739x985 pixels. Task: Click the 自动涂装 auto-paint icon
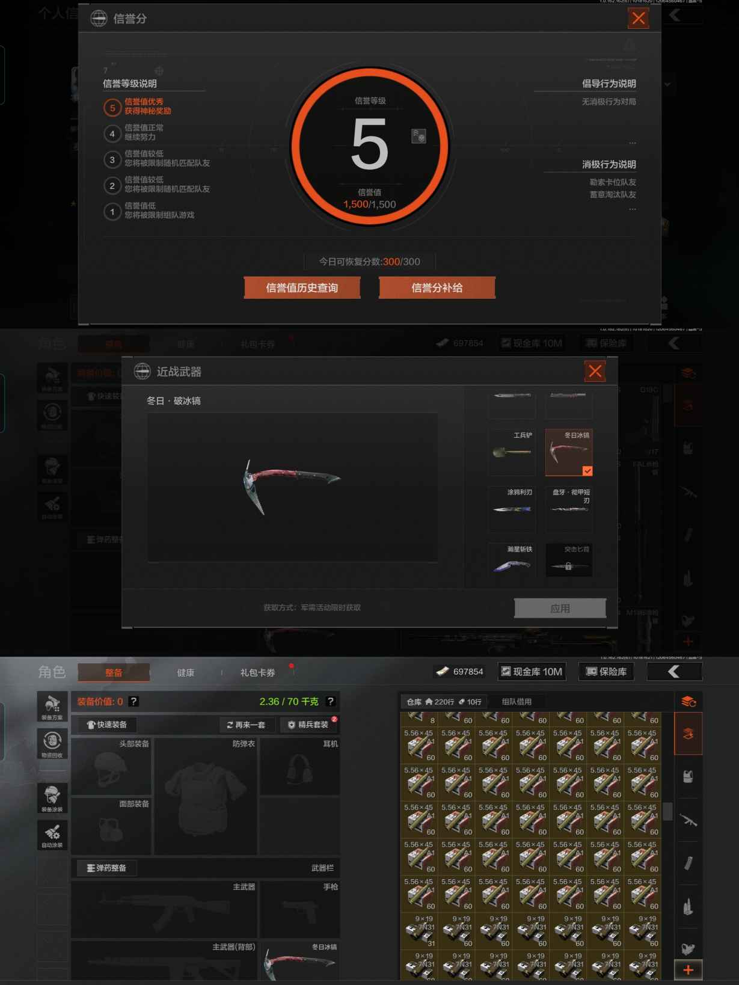[x=52, y=835]
